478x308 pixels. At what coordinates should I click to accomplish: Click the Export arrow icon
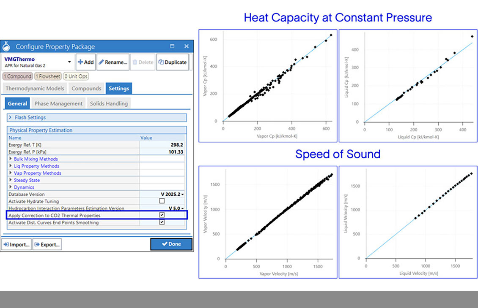[x=37, y=244]
